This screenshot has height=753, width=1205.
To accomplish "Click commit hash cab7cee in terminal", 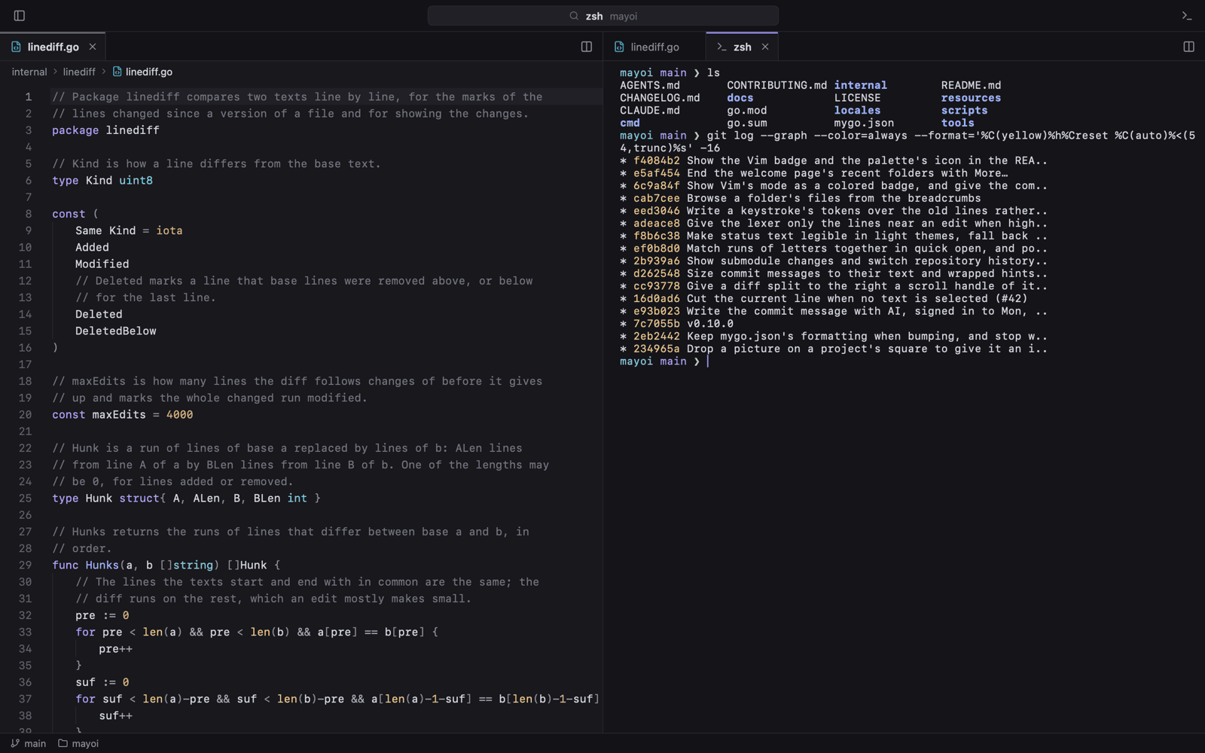I will point(657,198).
